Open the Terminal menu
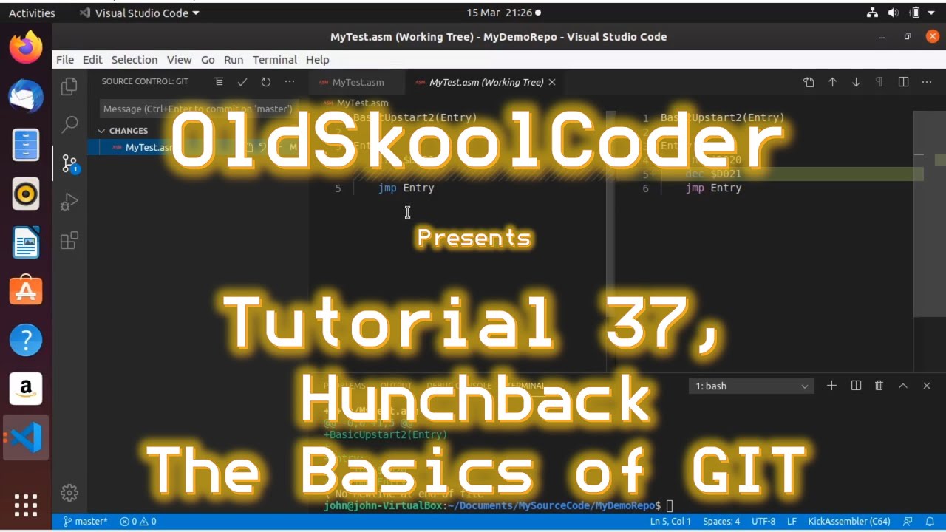This screenshot has height=532, width=946. click(275, 60)
